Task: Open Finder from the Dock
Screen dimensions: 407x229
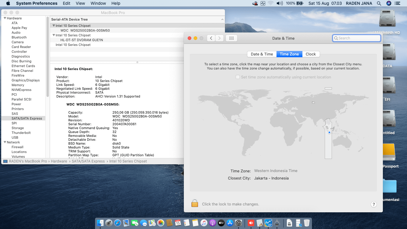Action: coord(100,223)
